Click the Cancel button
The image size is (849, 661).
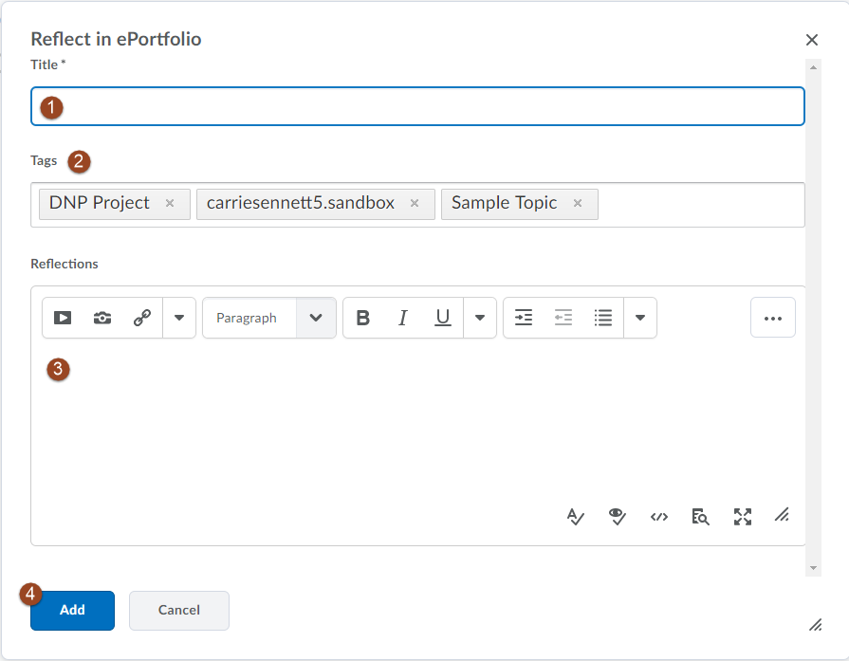tap(179, 611)
